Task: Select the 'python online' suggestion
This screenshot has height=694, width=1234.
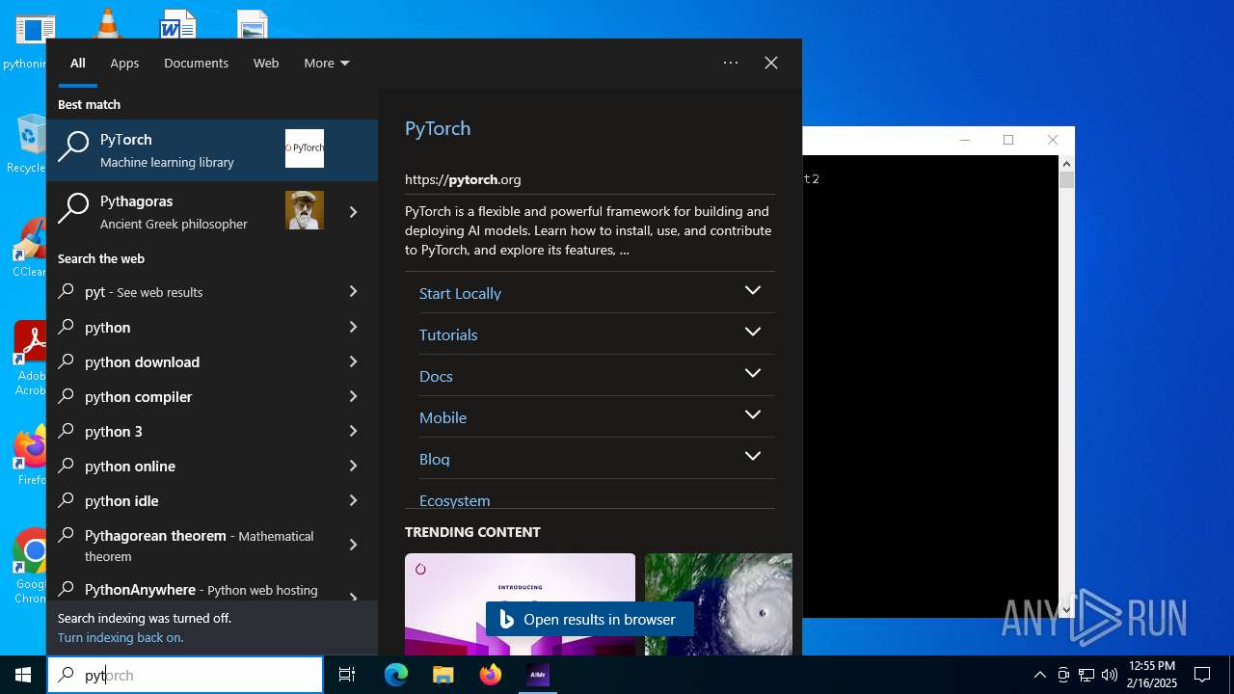Action: coord(212,466)
